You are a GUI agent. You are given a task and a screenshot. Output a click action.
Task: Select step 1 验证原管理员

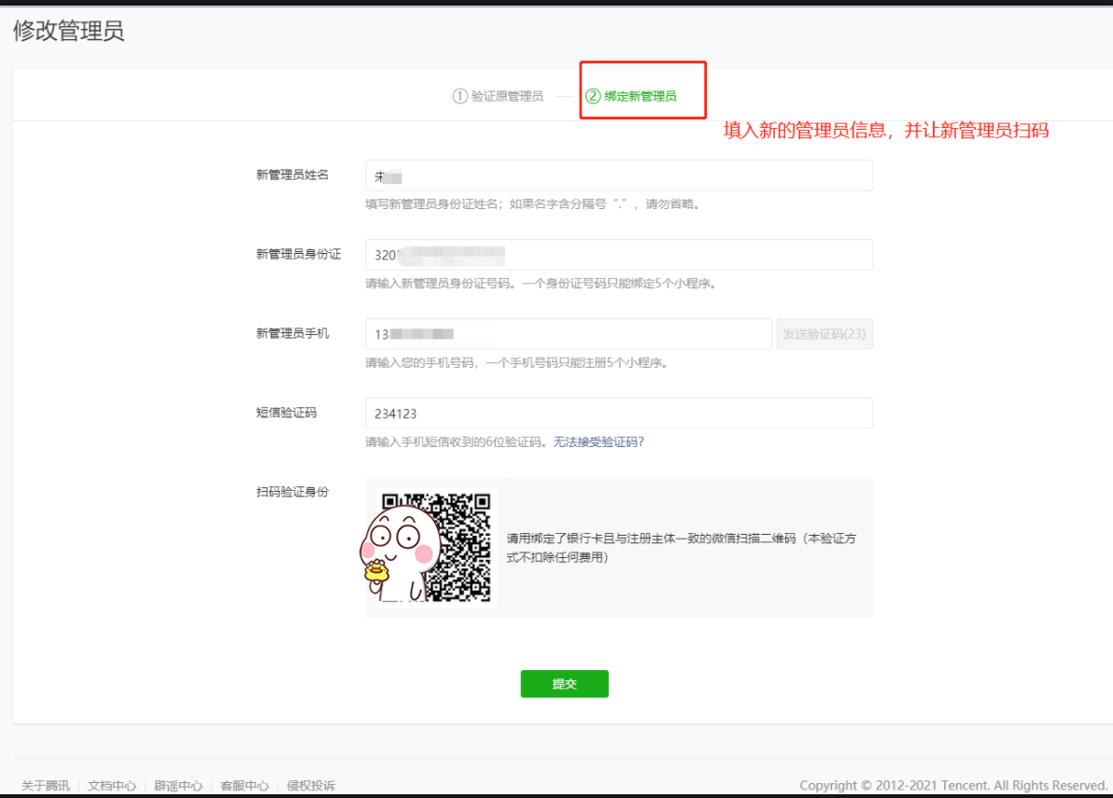499,96
